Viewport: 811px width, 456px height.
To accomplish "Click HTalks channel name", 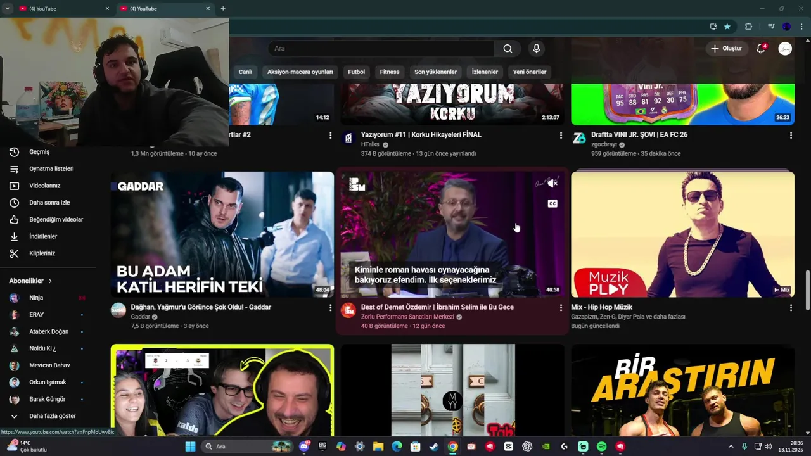I will click(370, 144).
